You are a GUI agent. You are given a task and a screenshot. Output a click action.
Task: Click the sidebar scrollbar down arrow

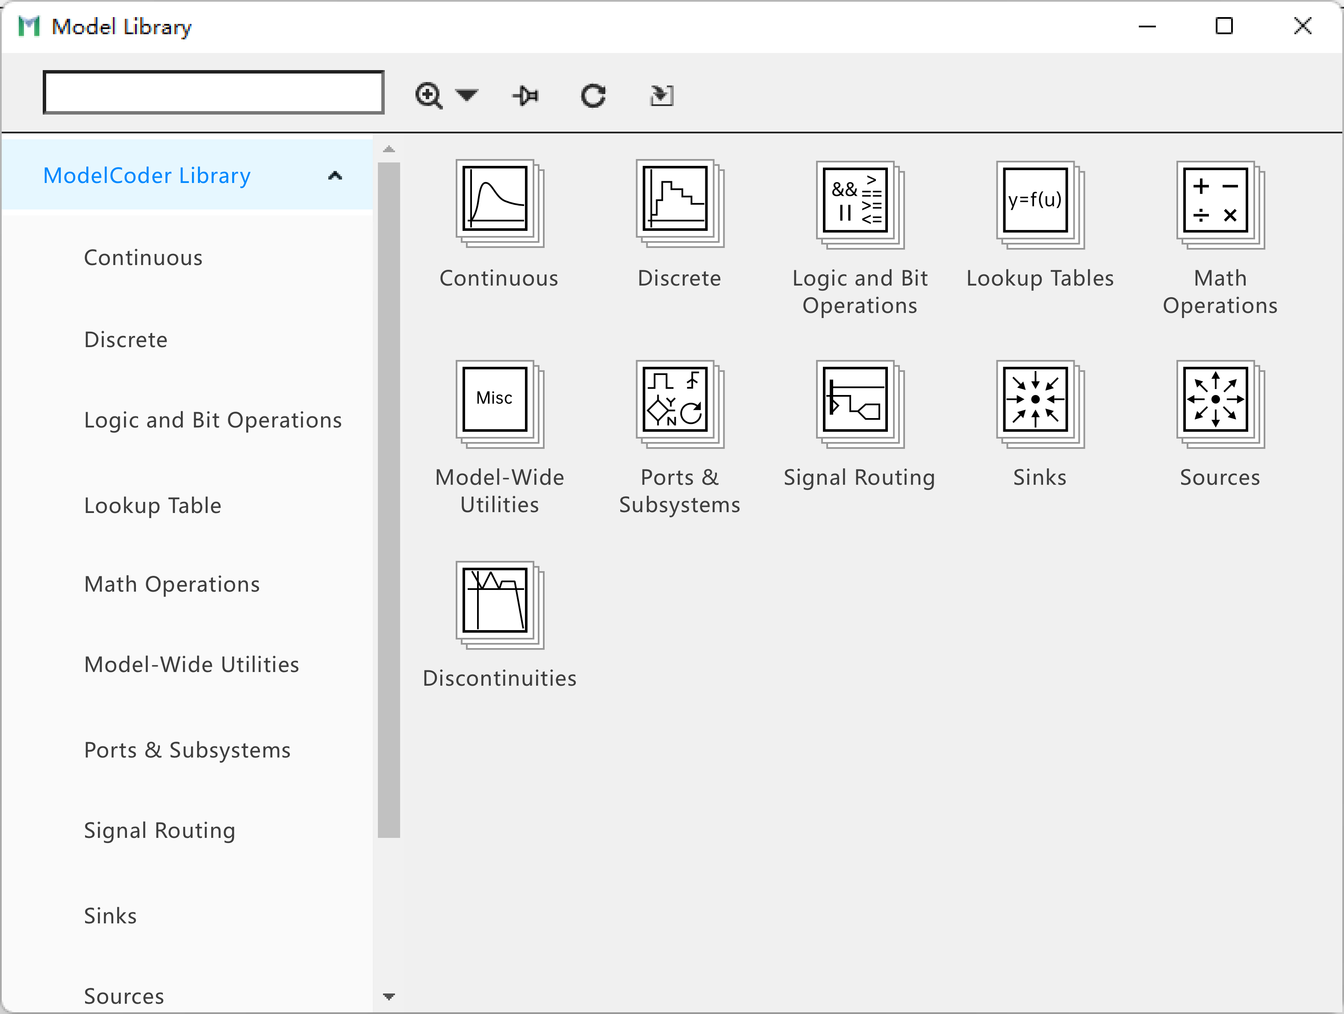tap(389, 996)
